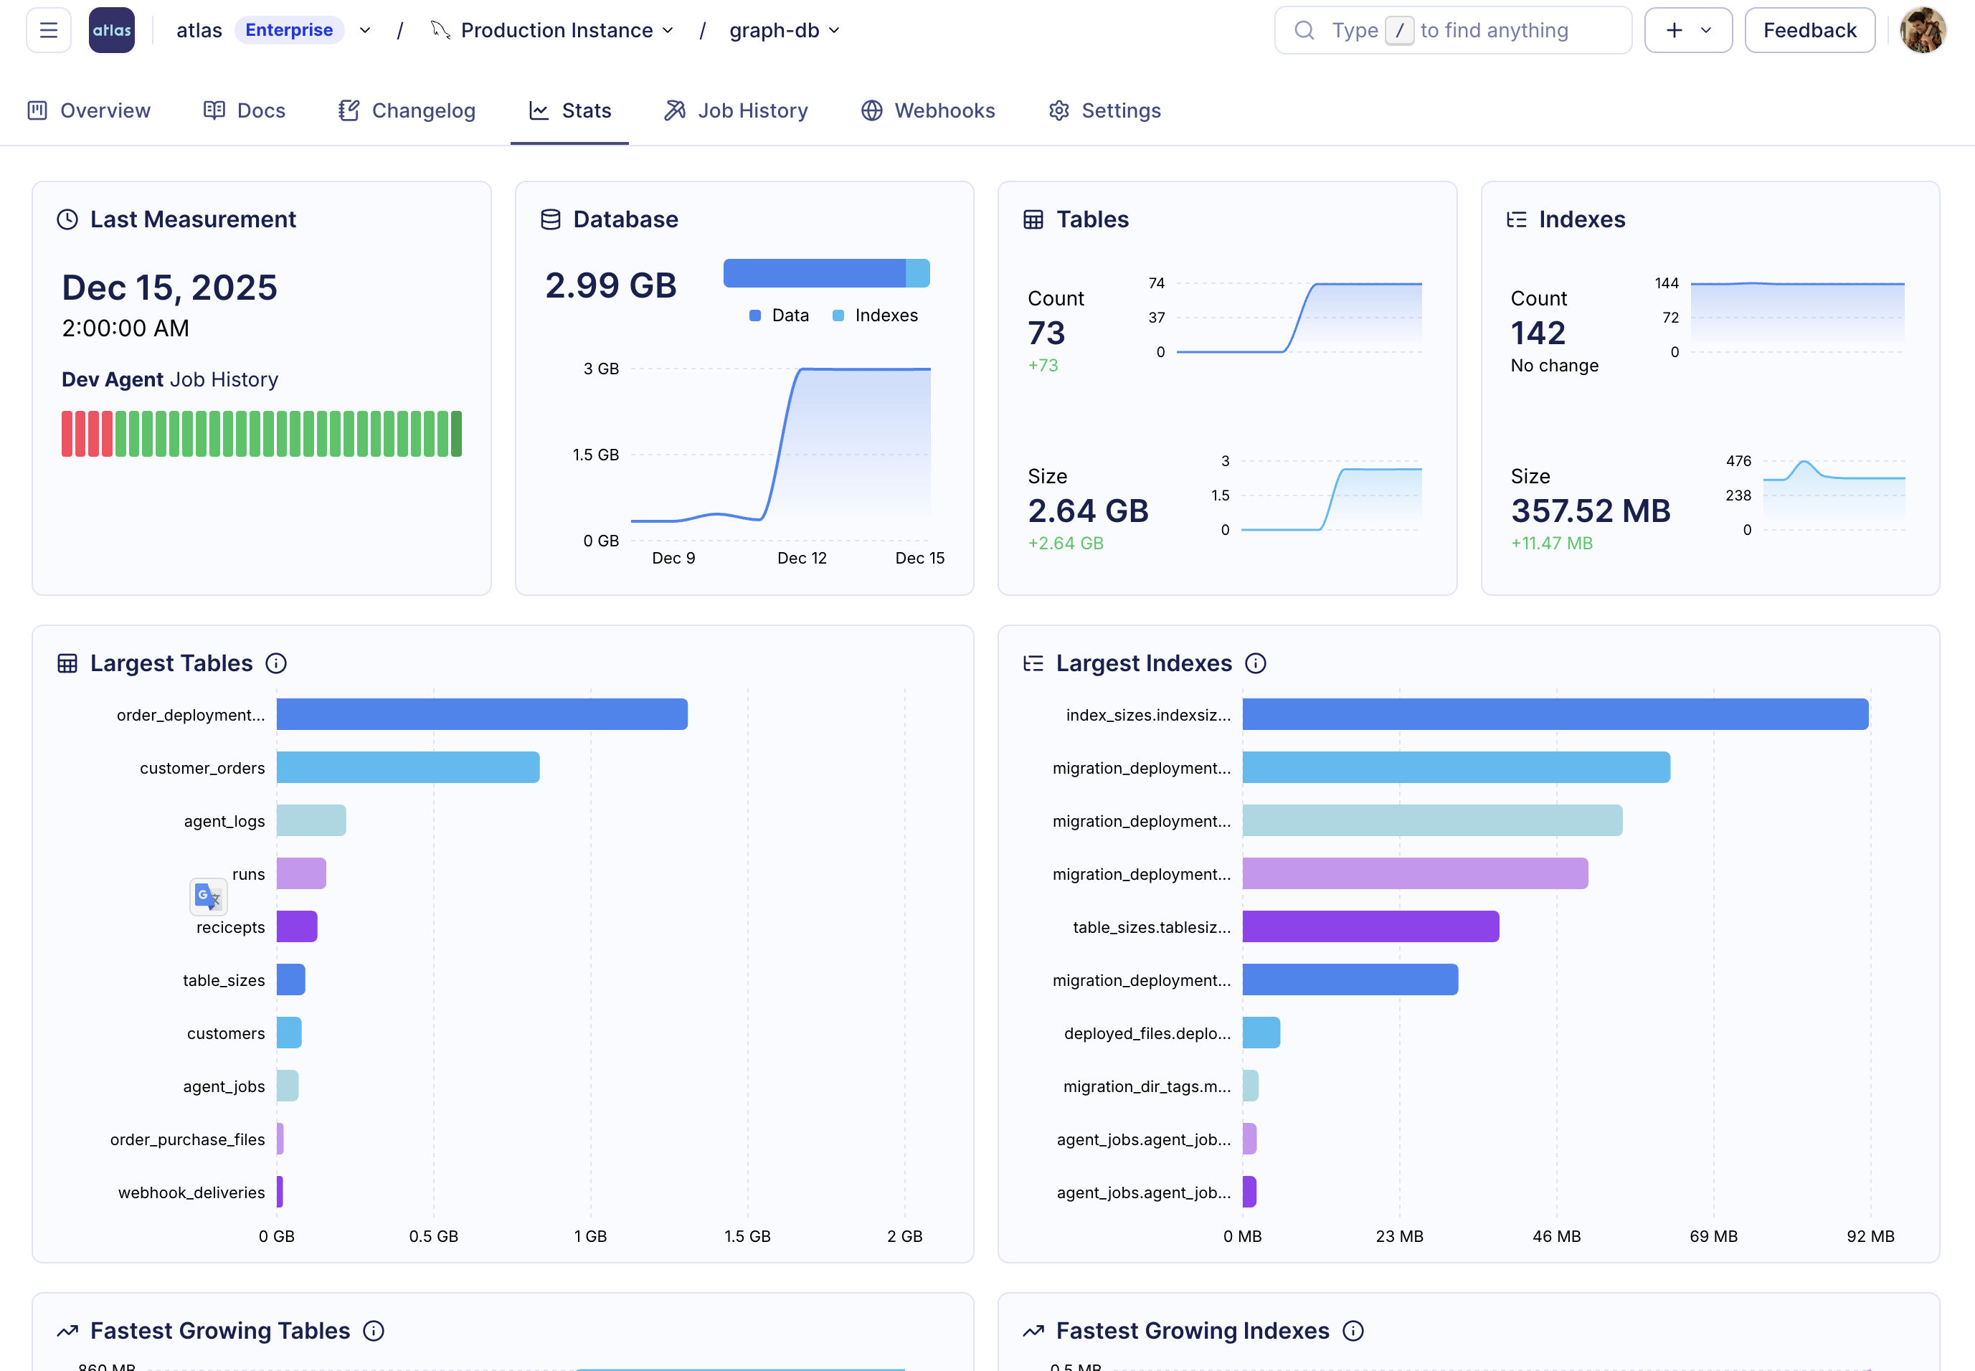Open the plus create-new dropdown button
Viewport: 1975px width, 1371px height.
coord(1687,31)
